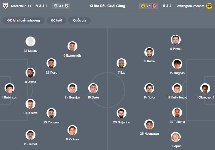This screenshot has width=215, height=150.
Task: Select the 'Quốc gia' filter pill
Action: 79,20
